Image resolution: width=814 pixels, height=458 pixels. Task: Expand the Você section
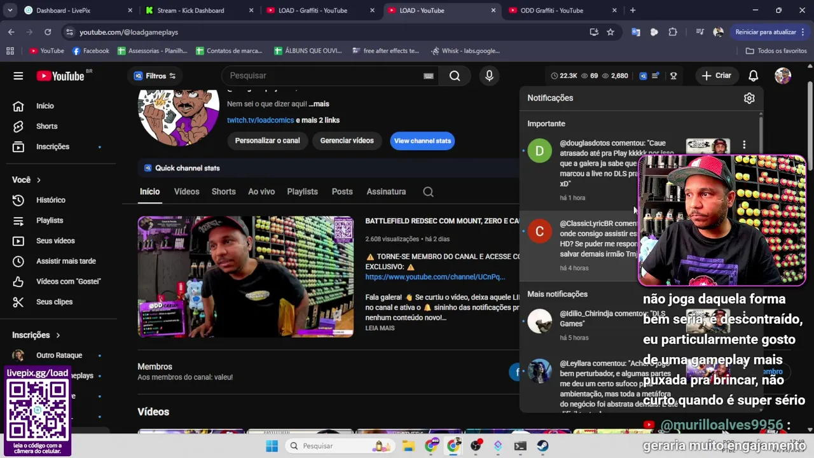coord(27,179)
